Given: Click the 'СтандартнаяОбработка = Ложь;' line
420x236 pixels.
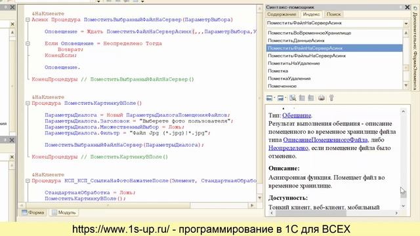Looking at the screenshot, I should pyautogui.click(x=90, y=193).
